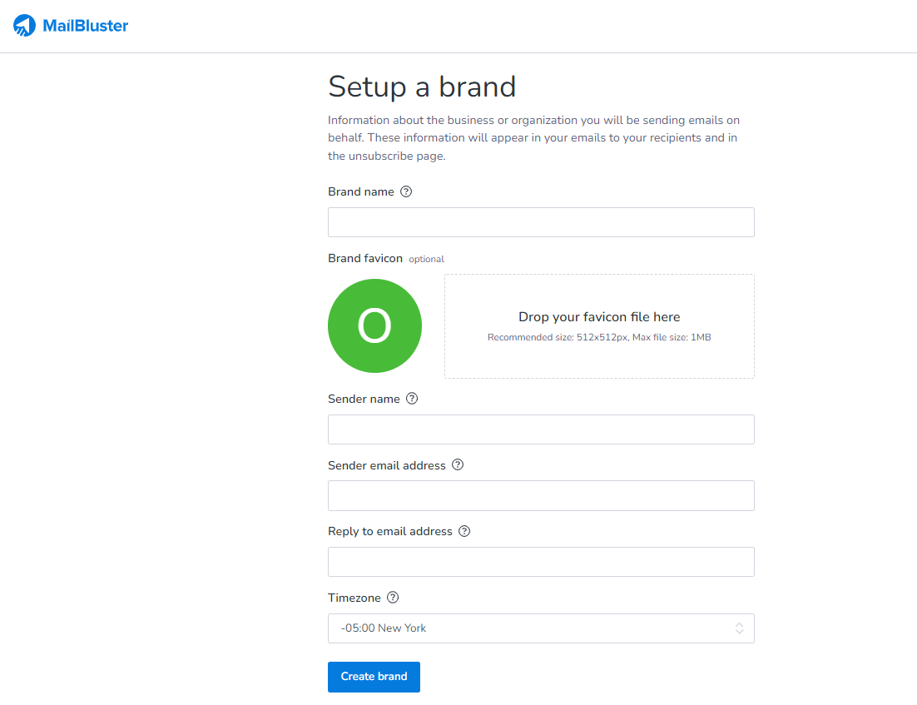
Task: Click the Brand favicon label
Action: tap(365, 258)
